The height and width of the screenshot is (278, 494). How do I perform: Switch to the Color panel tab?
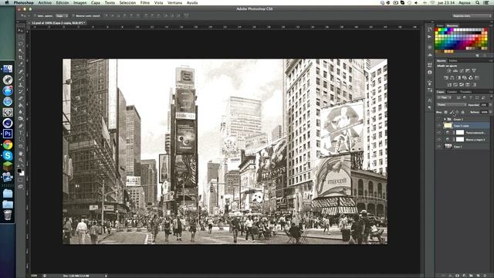click(440, 25)
